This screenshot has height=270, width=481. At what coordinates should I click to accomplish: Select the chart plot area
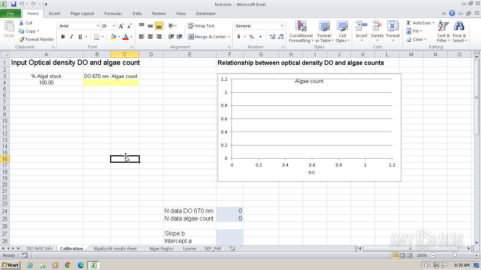pos(312,118)
